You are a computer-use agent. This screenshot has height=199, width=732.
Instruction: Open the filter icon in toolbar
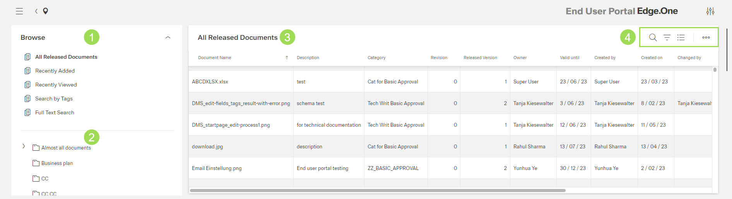(x=667, y=37)
